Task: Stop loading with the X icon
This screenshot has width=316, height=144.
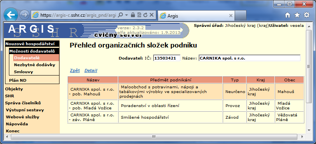Action: coord(152,15)
